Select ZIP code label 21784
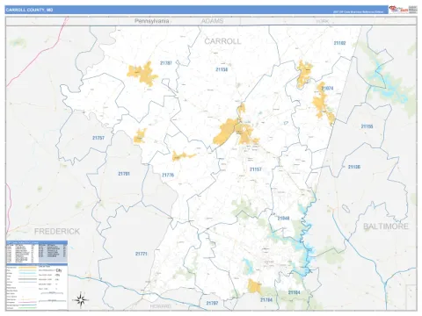Viewport: 422px width, 316px height. tap(266, 300)
